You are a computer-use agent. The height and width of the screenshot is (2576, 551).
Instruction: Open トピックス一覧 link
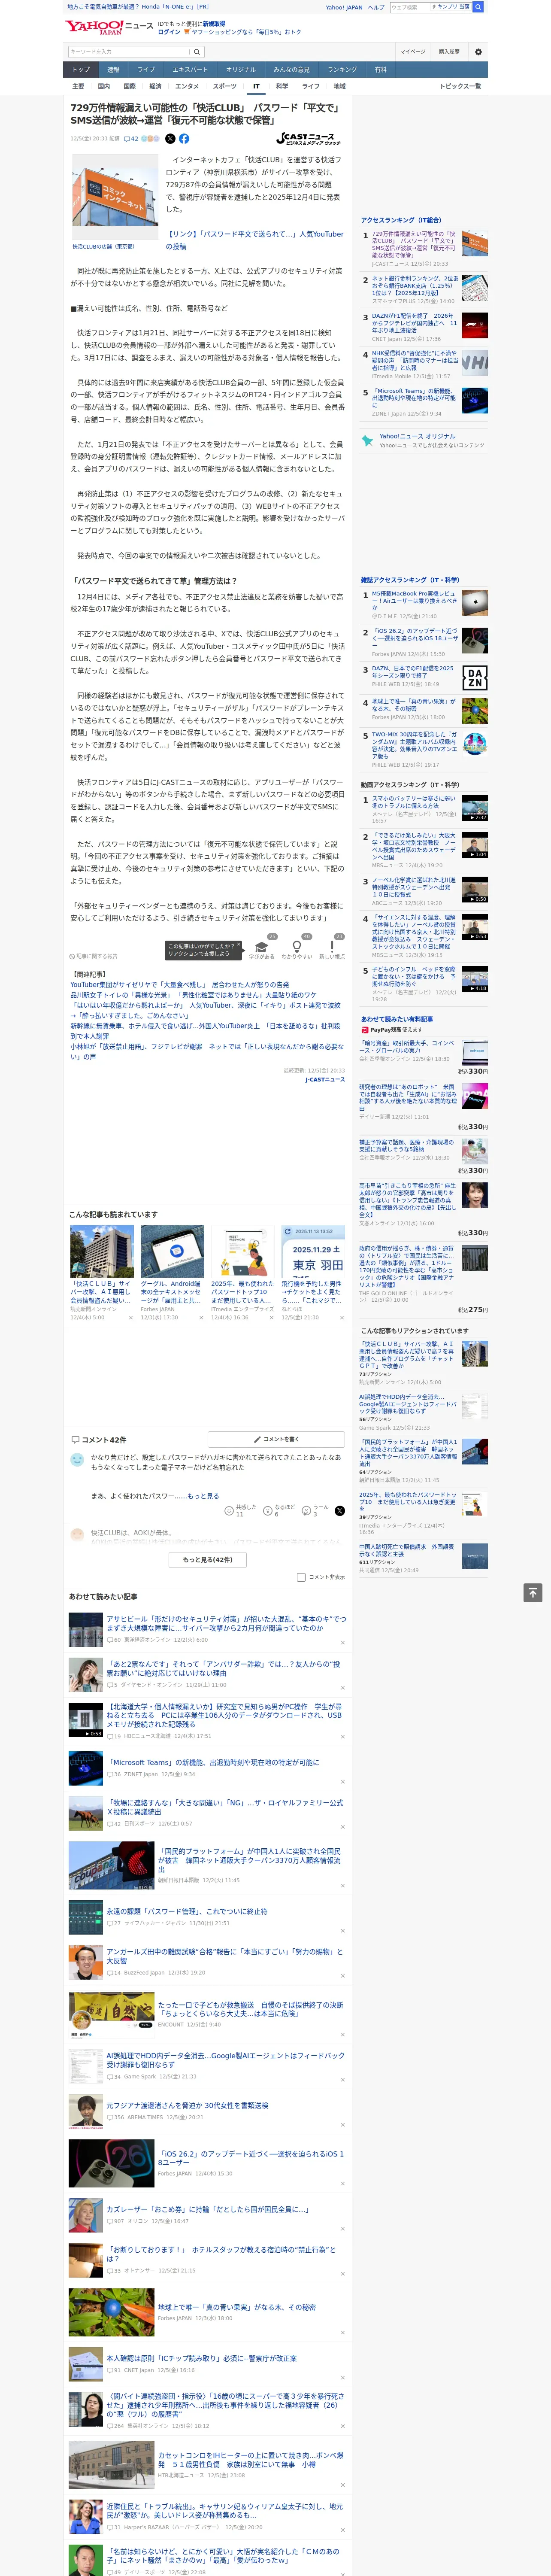pos(460,86)
